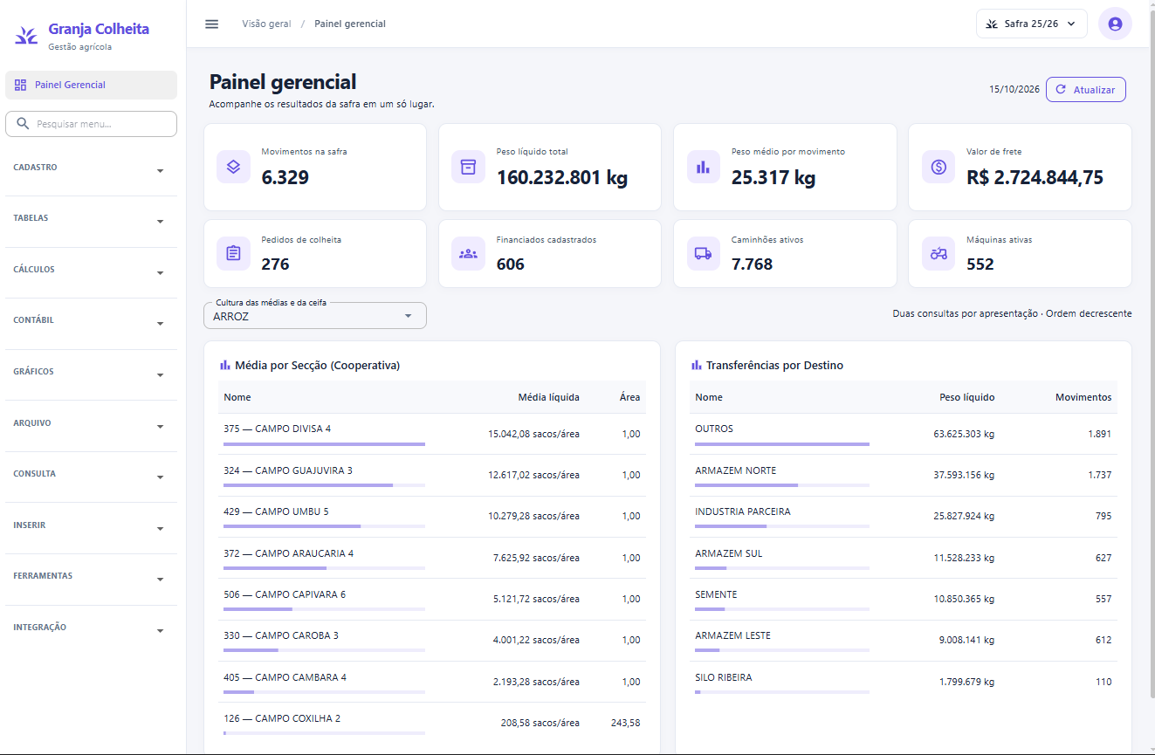Click the archive box icon for Peso líquido total
1155x755 pixels.
click(468, 167)
